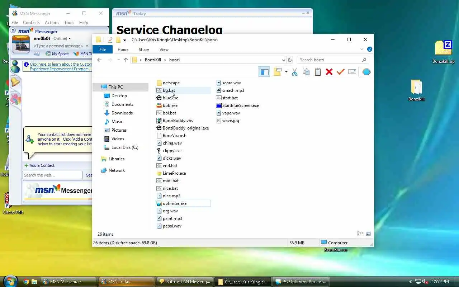
Task: Click the blue shell icon in toolbar
Action: pos(366,72)
